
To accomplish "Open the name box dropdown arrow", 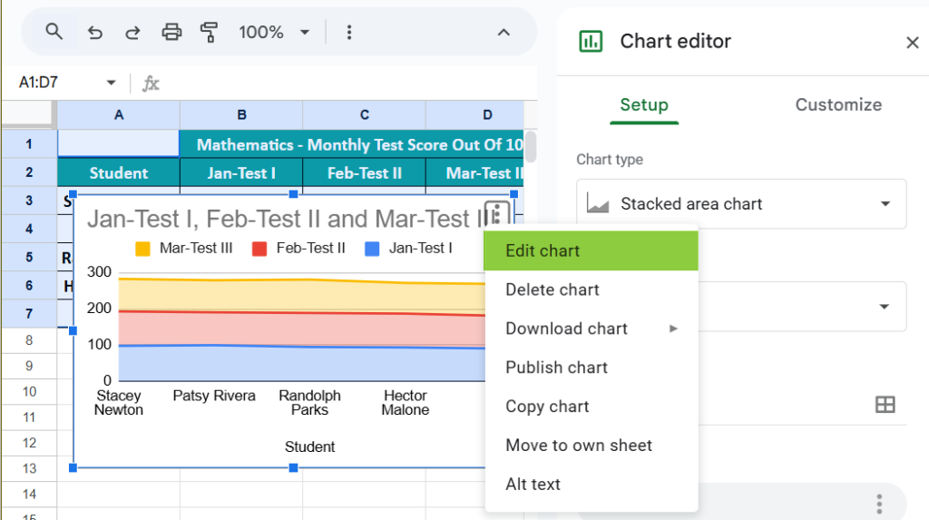I will [x=111, y=83].
